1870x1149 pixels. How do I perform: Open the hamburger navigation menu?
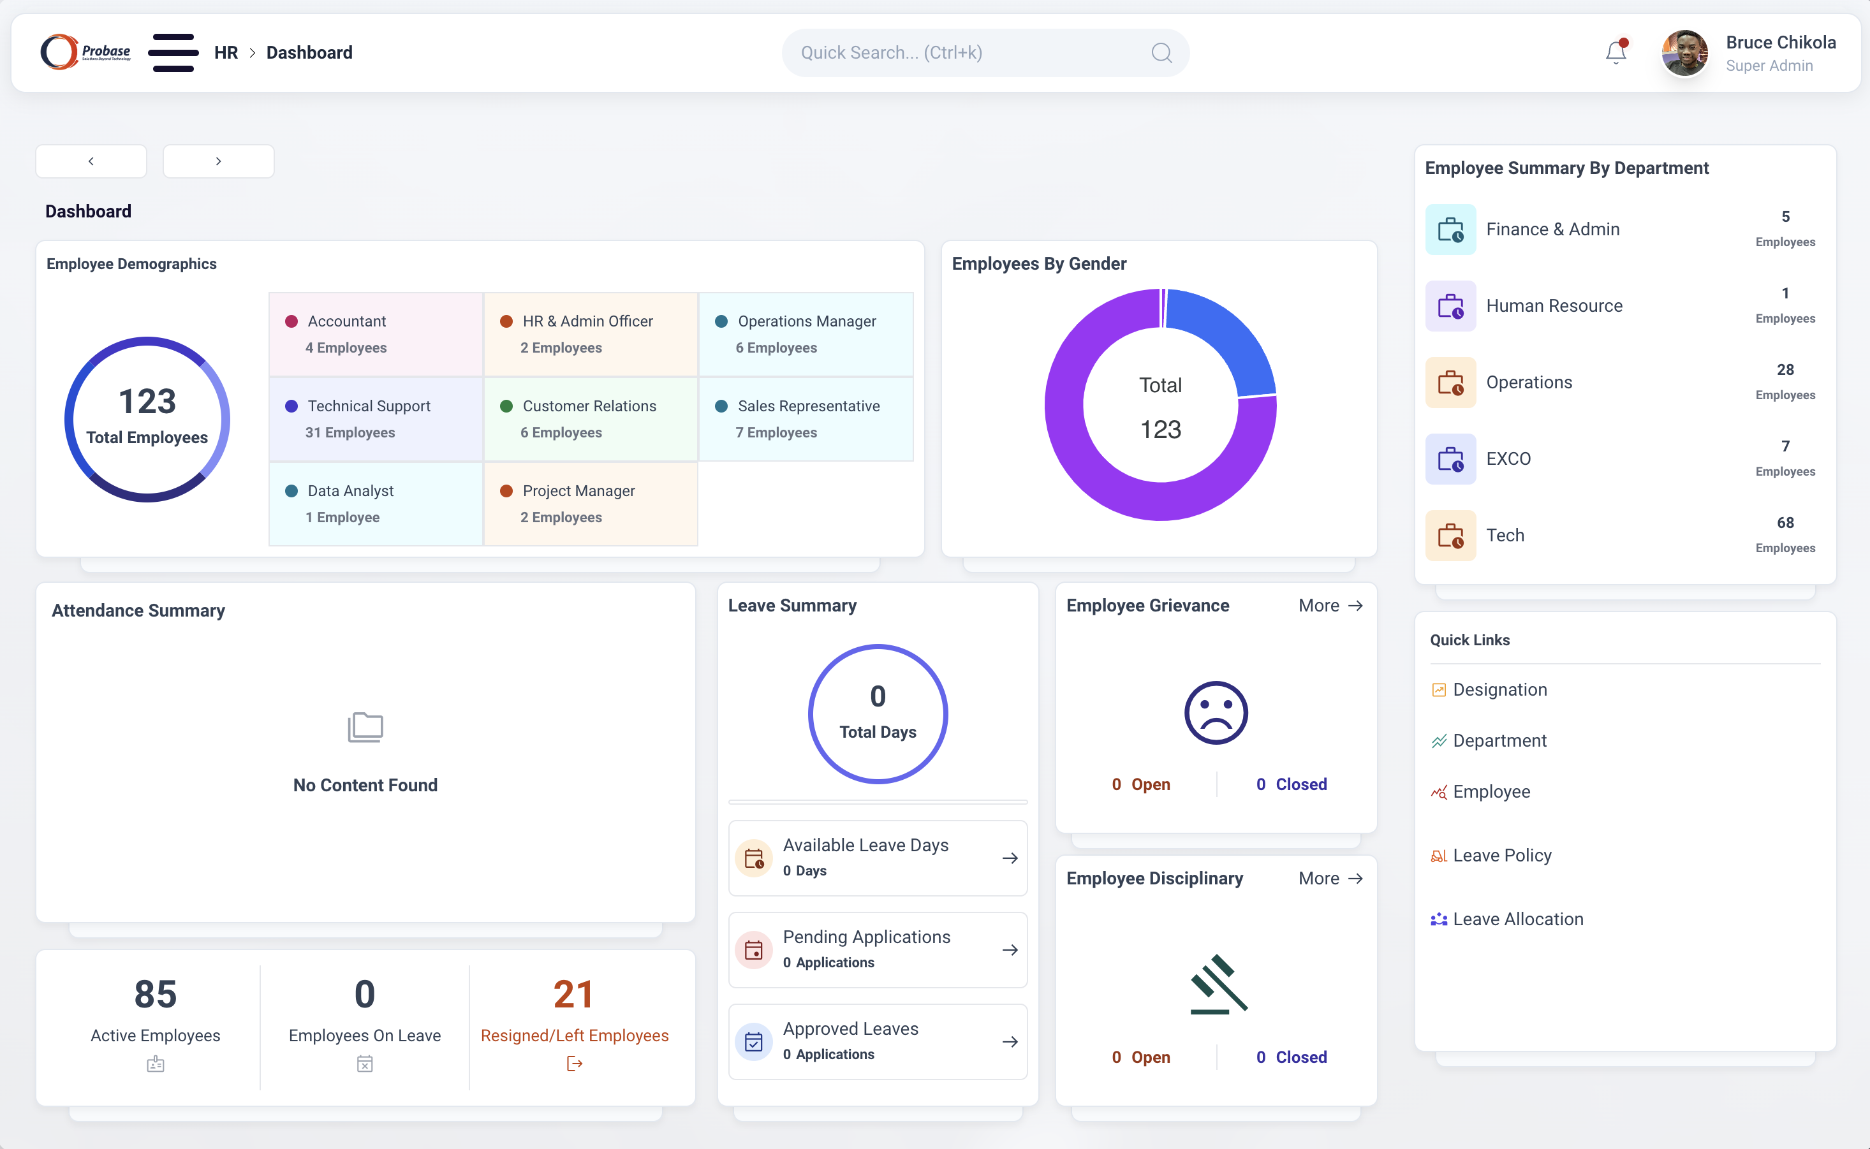coord(173,52)
